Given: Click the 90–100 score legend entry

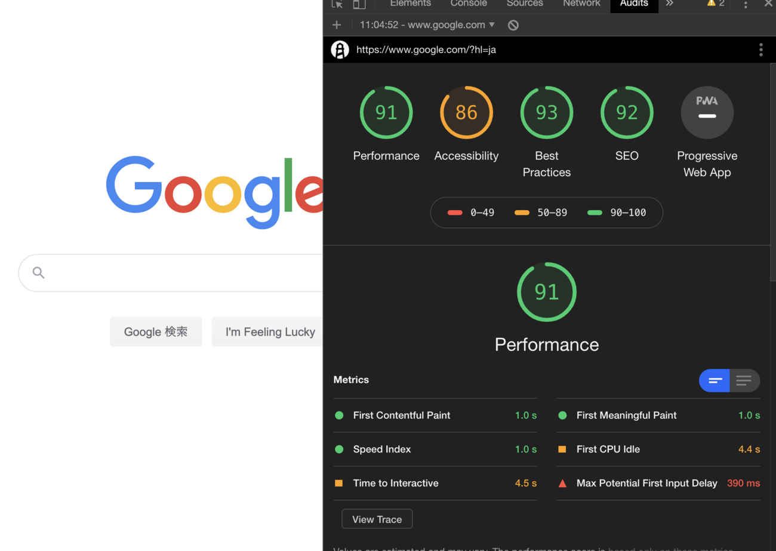Looking at the screenshot, I should (617, 213).
